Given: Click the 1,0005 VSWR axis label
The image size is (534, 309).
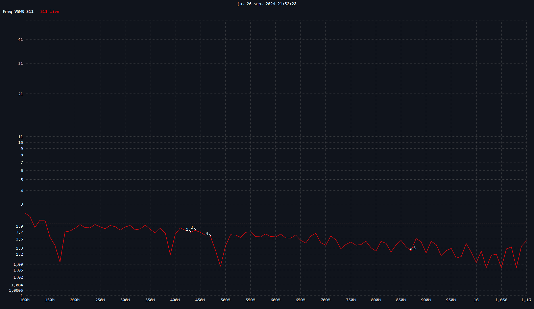Looking at the screenshot, I should coord(16,290).
